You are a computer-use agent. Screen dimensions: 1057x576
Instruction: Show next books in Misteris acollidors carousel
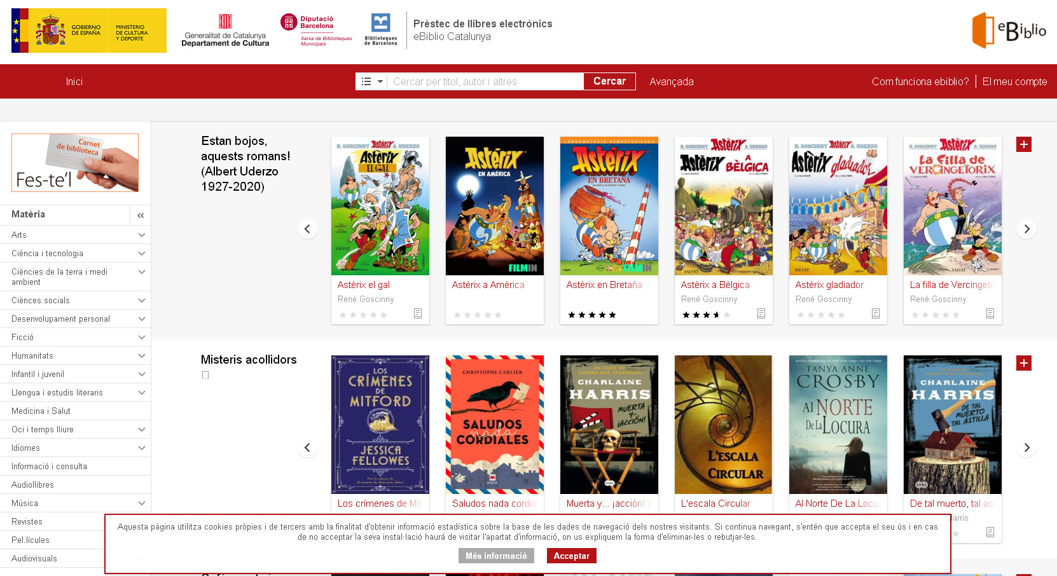click(x=1026, y=448)
